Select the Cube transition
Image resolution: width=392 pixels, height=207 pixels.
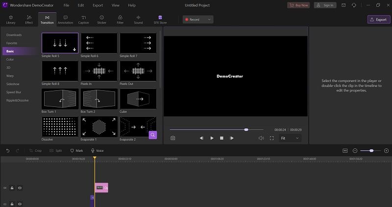138,99
